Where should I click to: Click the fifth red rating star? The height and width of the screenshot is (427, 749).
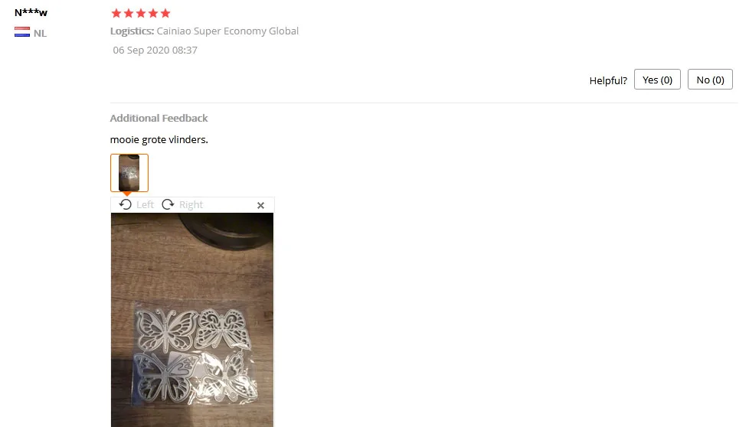165,13
